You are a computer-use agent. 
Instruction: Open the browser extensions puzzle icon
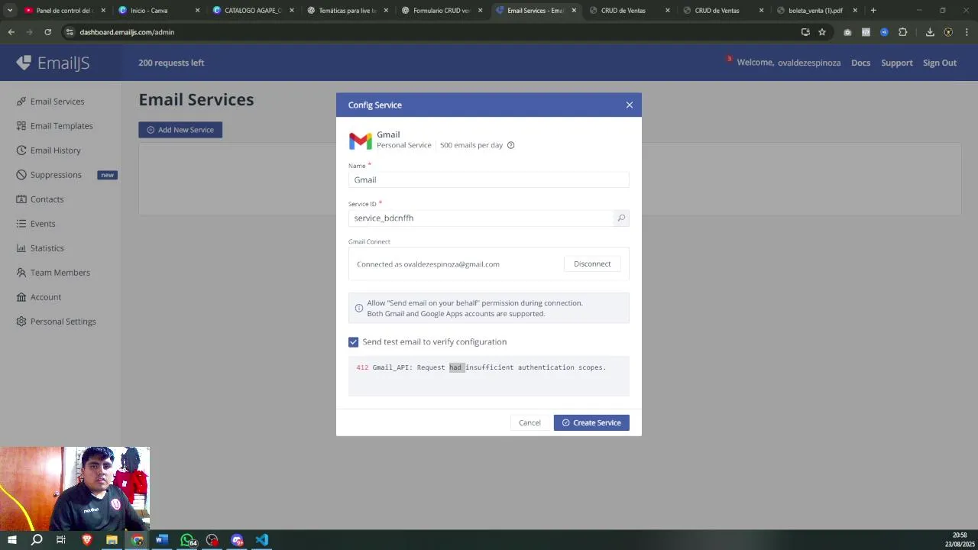pyautogui.click(x=903, y=32)
